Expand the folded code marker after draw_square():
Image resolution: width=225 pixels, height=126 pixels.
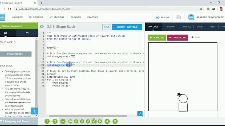pos(73,56)
